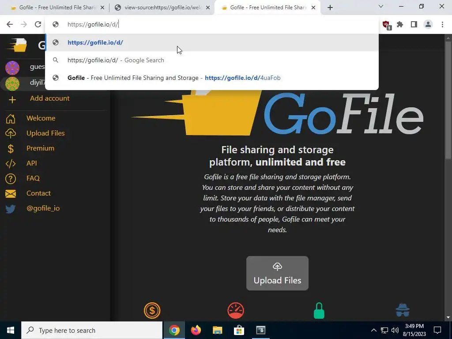This screenshot has width=452, height=339.
Task: Open the API sidebar link
Action: (x=32, y=163)
